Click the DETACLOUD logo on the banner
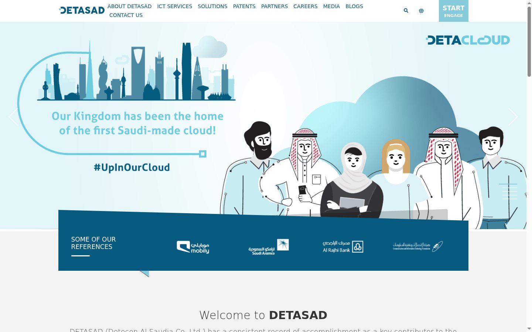The height and width of the screenshot is (332, 532). coord(468,40)
